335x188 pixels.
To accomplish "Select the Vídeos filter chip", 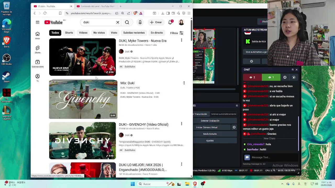I will point(83,33).
